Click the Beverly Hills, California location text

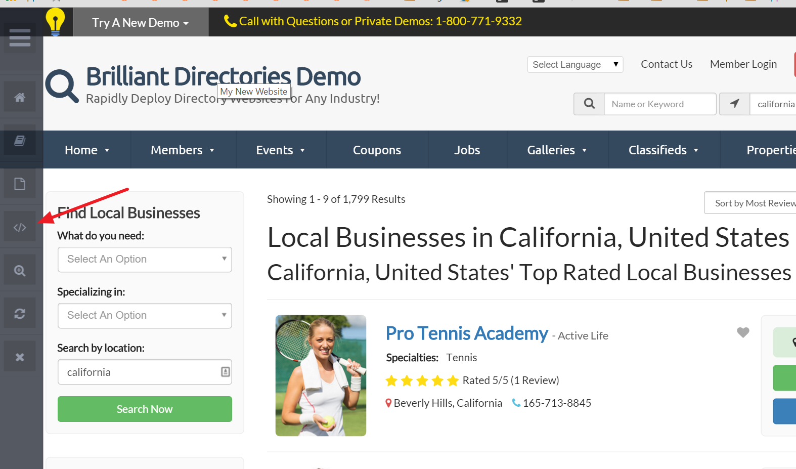448,403
